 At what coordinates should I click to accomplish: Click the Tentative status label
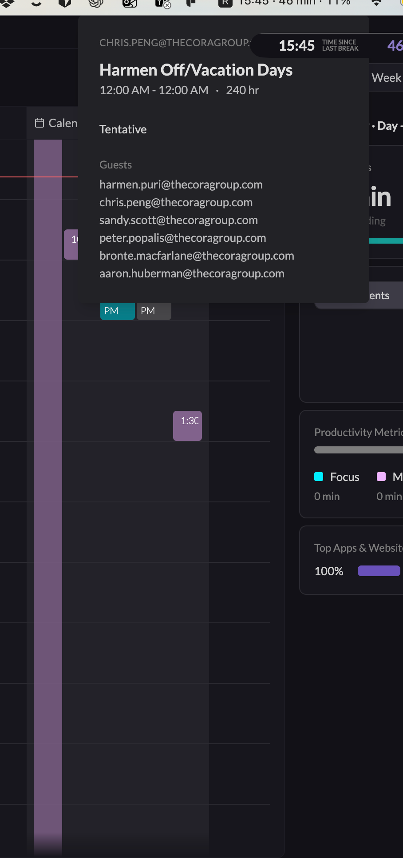click(x=123, y=129)
